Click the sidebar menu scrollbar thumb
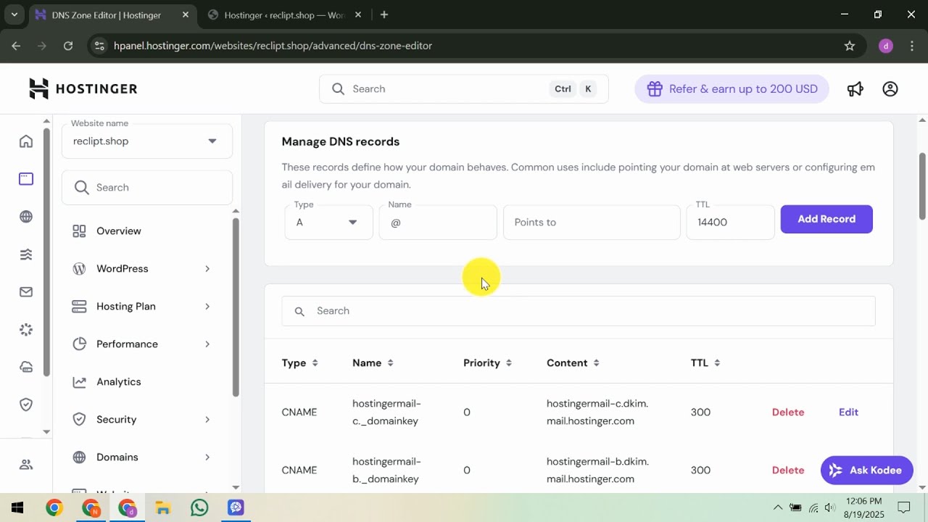Screen dimensions: 928x522 [236, 306]
